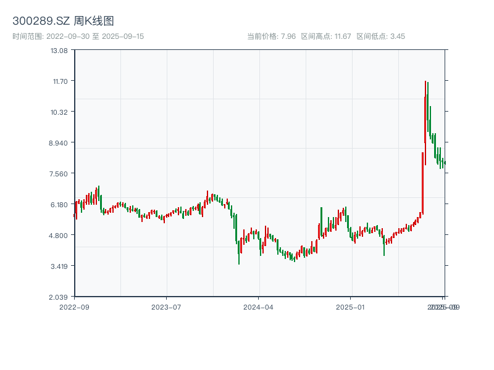Click the 当前价格 7.96 label
Screen dimensions: 494x370
[x=271, y=36]
